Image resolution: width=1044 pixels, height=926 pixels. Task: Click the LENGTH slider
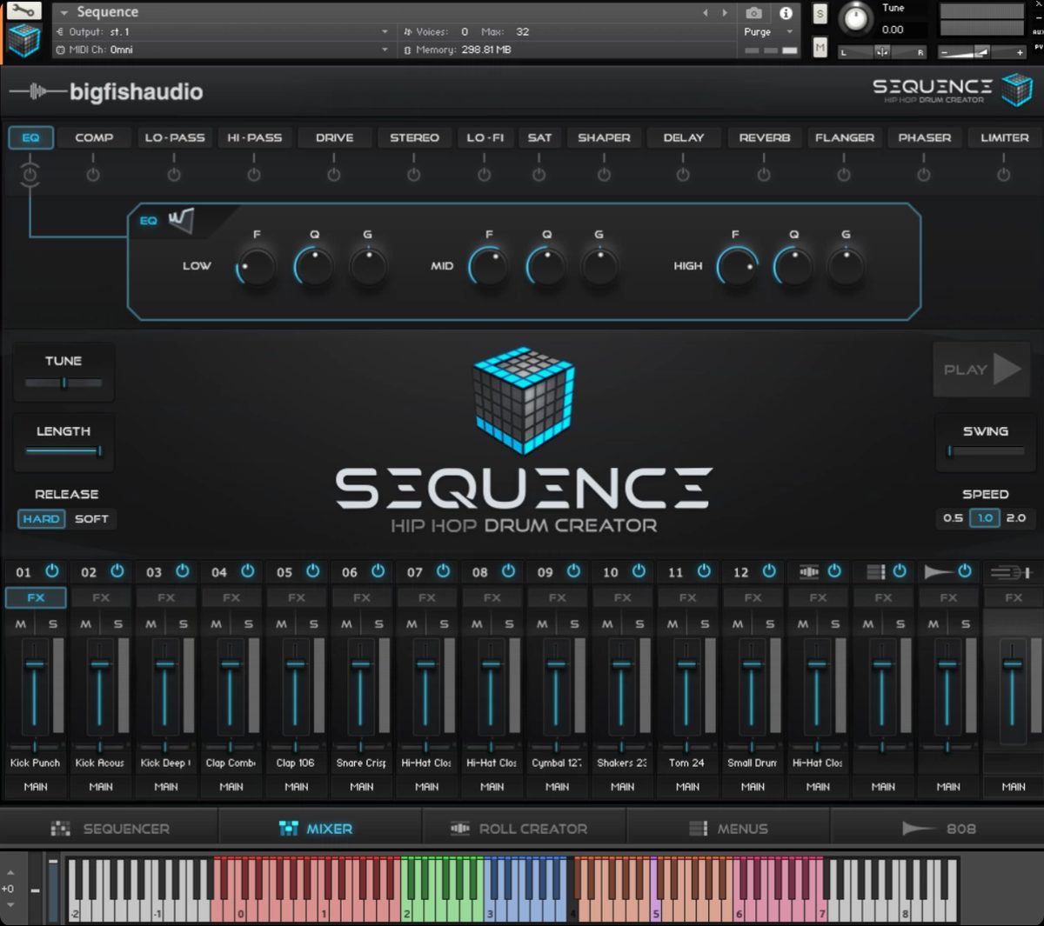[64, 450]
